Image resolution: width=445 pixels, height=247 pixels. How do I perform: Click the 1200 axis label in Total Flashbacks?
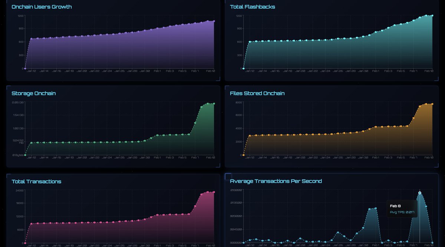tap(239, 16)
